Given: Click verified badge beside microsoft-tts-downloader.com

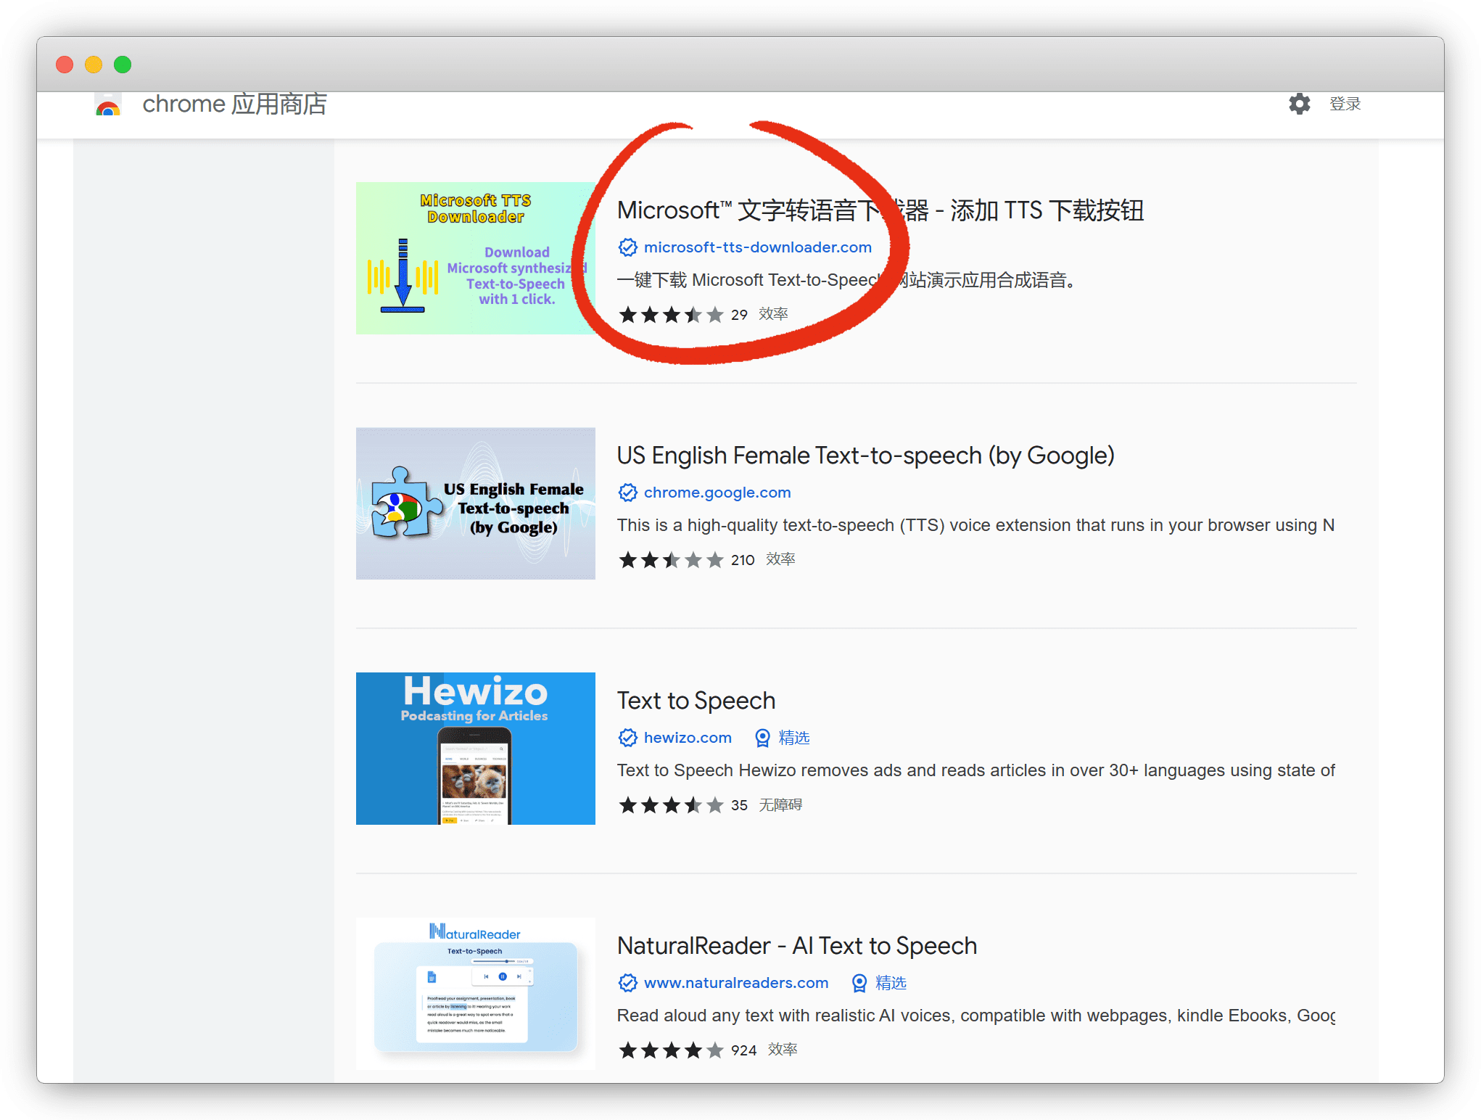Looking at the screenshot, I should click(627, 247).
